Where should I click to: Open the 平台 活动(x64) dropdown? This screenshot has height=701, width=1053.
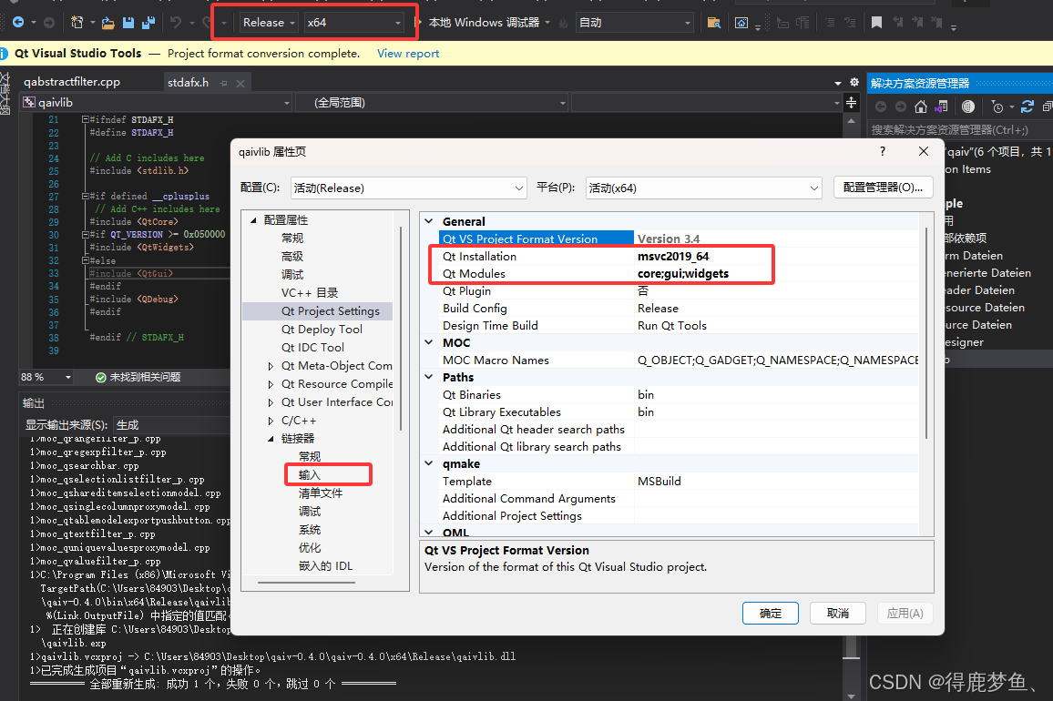704,188
